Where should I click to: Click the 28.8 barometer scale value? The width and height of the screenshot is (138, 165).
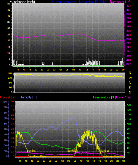point(129,60)
